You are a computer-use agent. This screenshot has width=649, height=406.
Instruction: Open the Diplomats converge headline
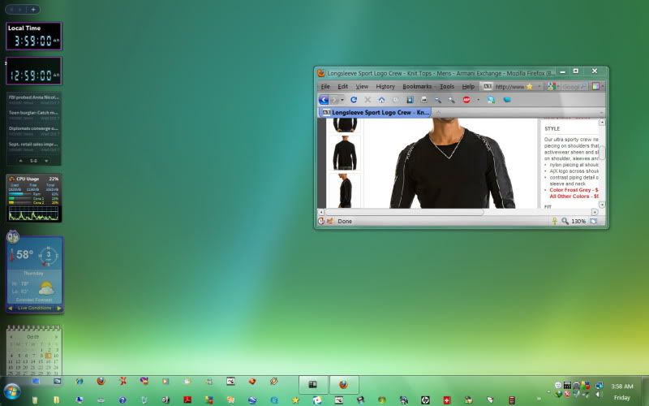pyautogui.click(x=33, y=128)
